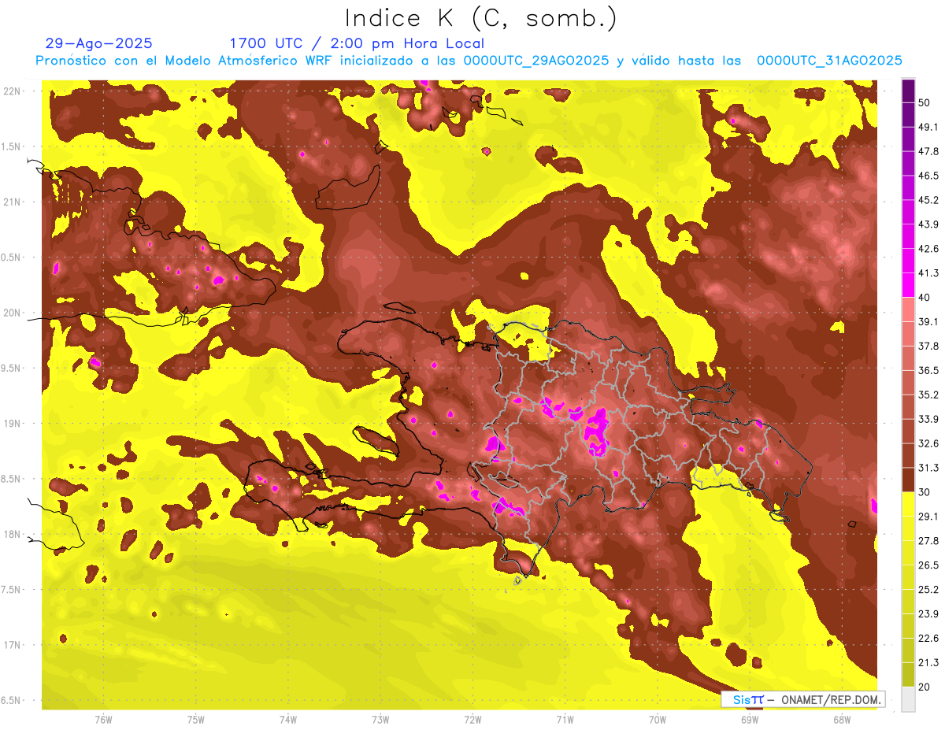
Task: Click the latitude label "19N"
Action: pos(13,423)
